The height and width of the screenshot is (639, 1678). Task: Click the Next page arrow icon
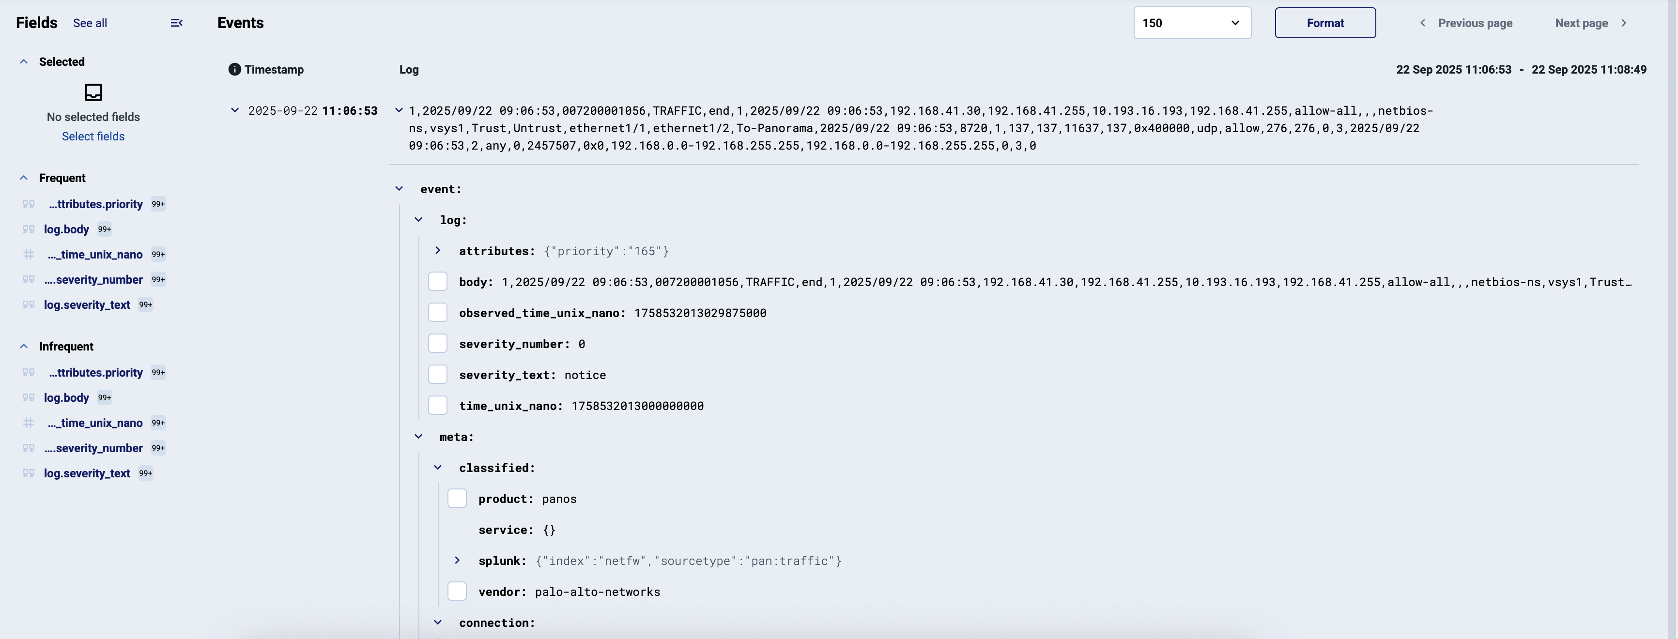click(1624, 23)
